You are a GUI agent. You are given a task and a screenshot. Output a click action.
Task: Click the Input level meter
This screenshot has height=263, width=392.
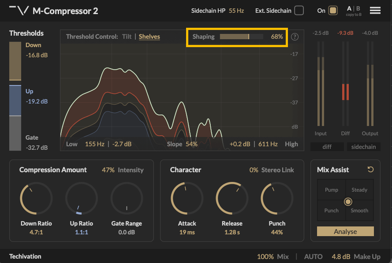(321, 84)
